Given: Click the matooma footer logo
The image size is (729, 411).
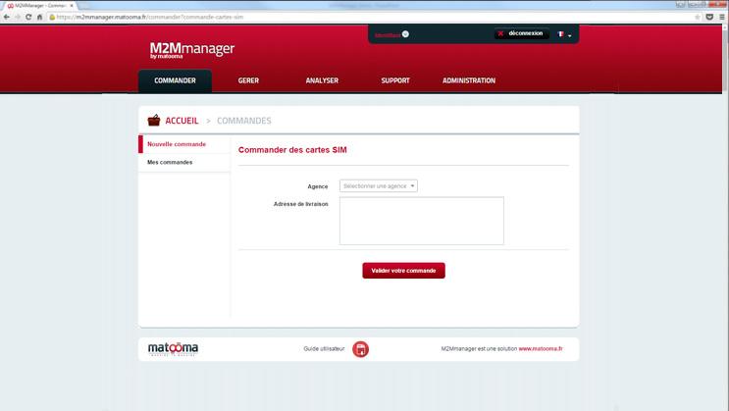Looking at the screenshot, I should pos(173,348).
